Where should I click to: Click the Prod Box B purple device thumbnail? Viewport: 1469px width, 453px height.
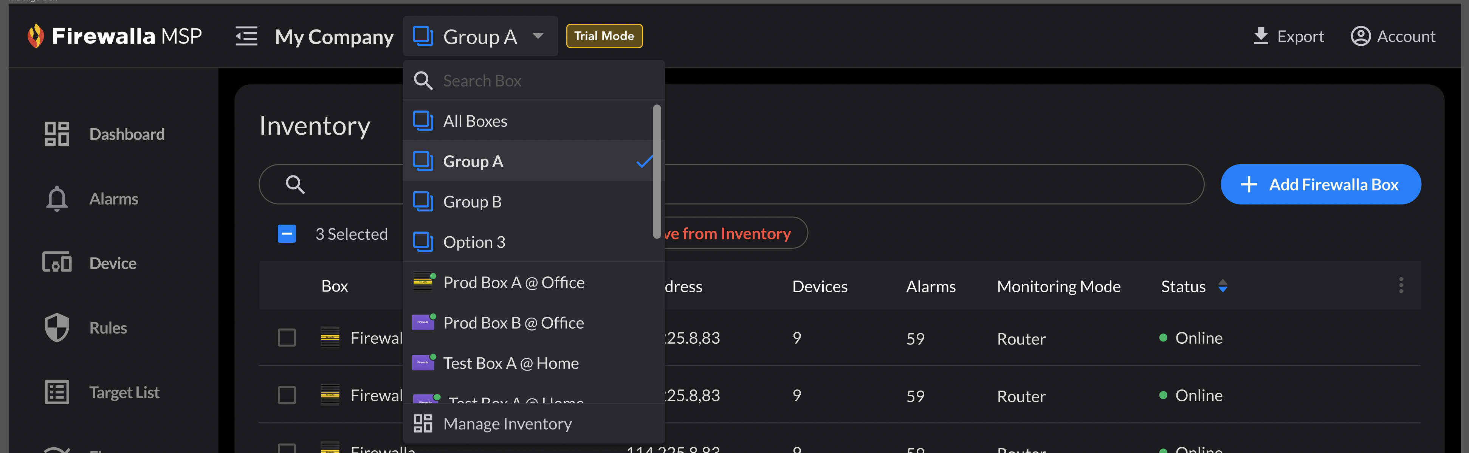423,322
